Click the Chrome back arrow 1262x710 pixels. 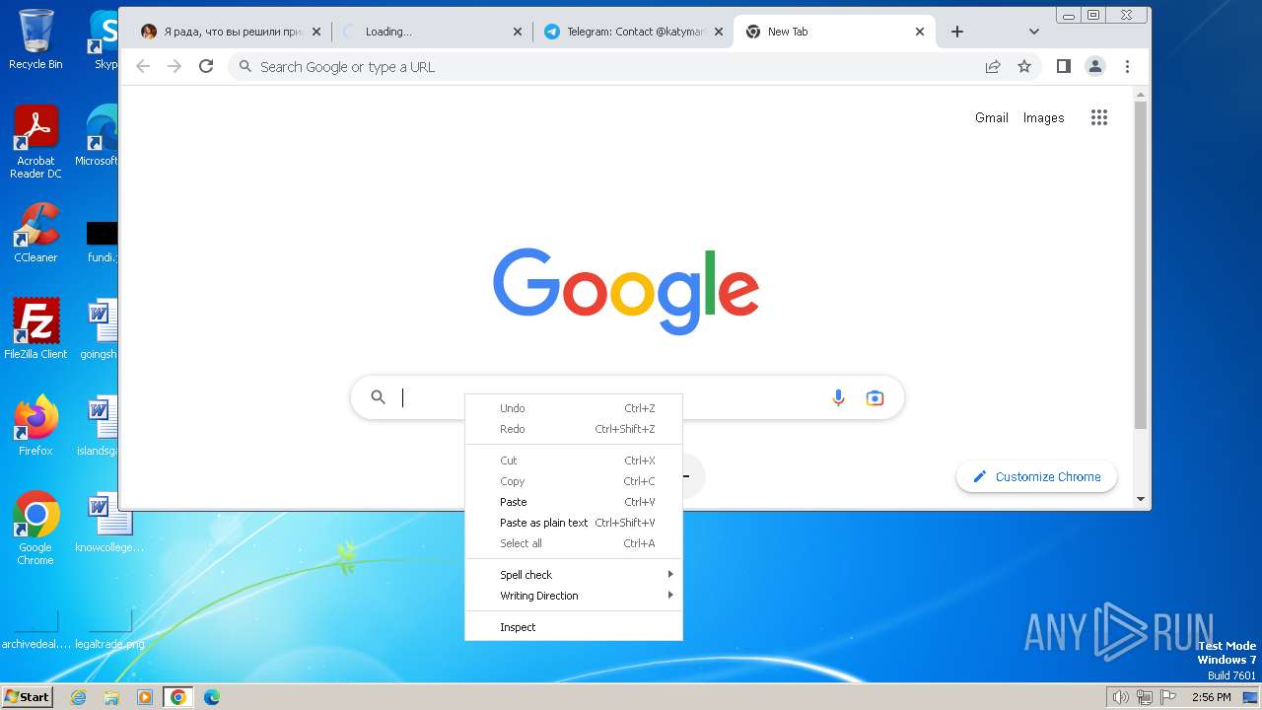point(143,66)
